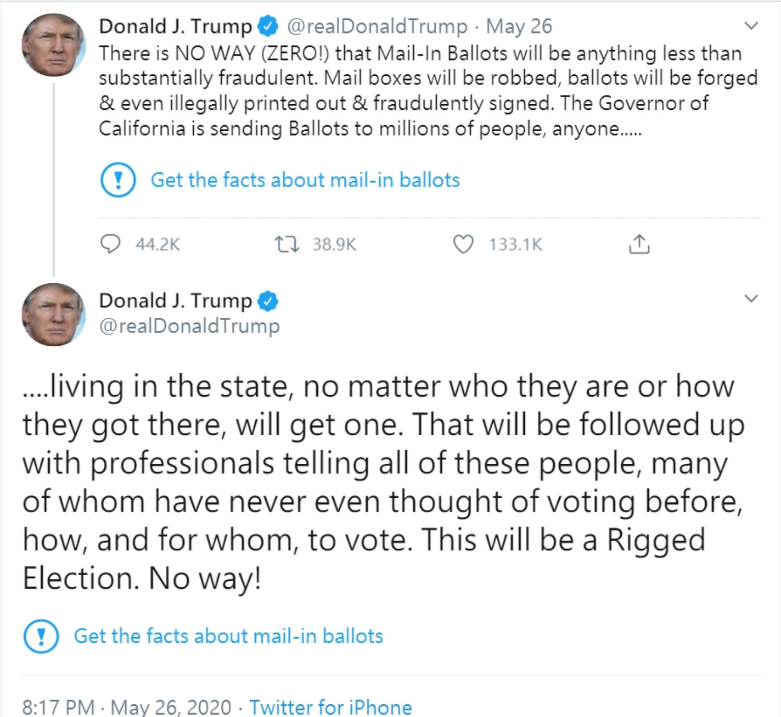Click display name on first tweet
Viewport: 781px width, 717px height.
tap(175, 26)
